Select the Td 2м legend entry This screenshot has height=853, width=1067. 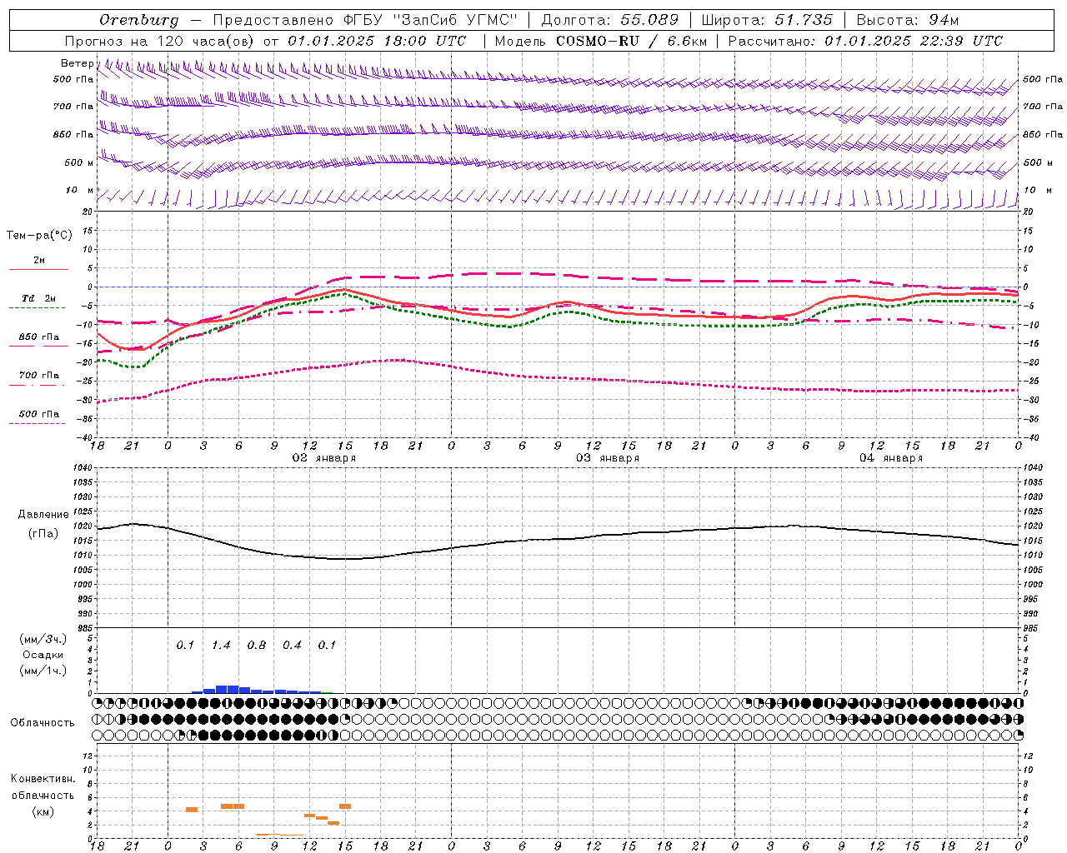pos(39,298)
